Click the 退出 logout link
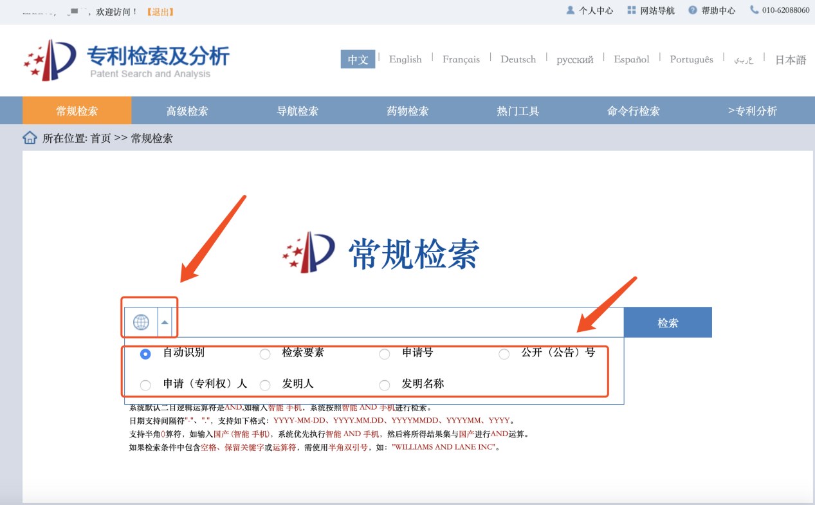The width and height of the screenshot is (815, 505). tap(160, 12)
